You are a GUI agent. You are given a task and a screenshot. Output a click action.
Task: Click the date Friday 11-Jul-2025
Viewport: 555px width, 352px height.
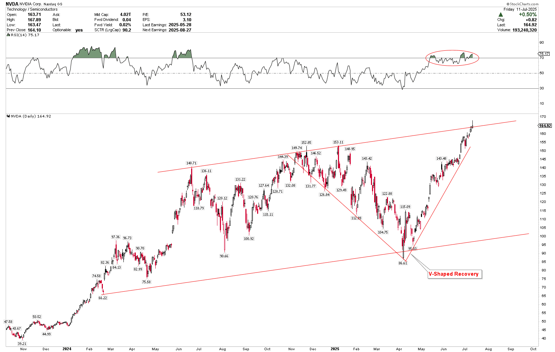520,9
